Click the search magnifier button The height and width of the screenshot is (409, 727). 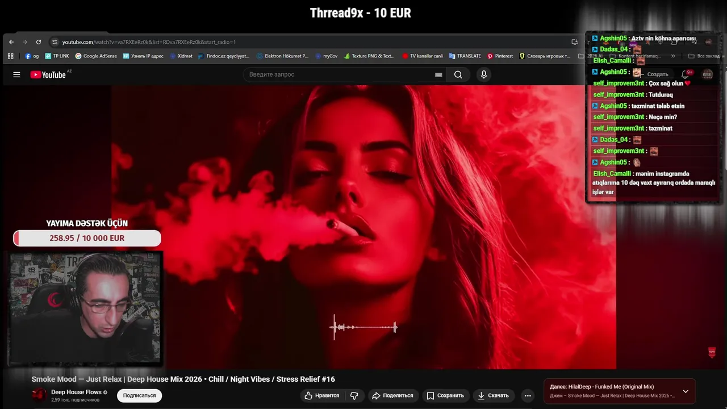point(458,74)
